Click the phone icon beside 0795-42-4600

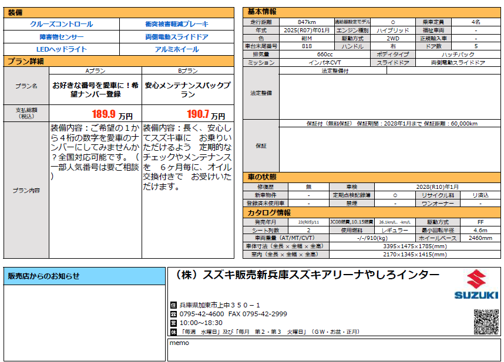[x=173, y=314]
